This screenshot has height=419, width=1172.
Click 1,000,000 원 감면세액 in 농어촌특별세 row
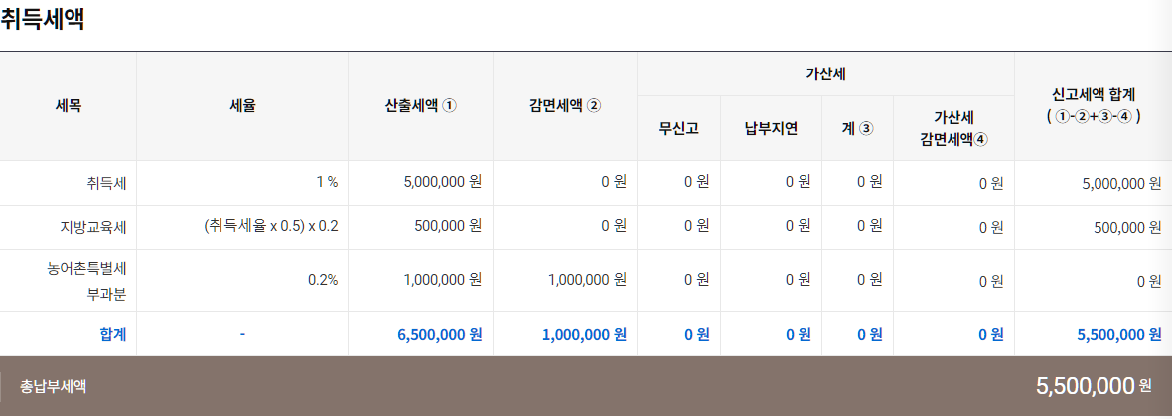(x=587, y=280)
